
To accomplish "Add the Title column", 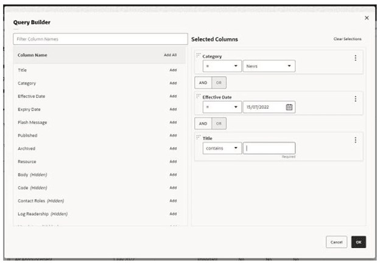I will pos(173,70).
